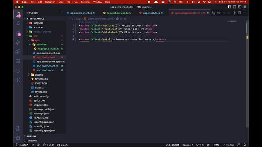Change language mode HTML in status bar

point(216,145)
